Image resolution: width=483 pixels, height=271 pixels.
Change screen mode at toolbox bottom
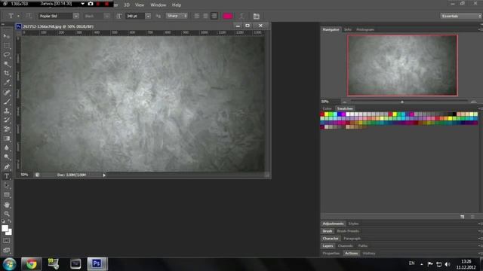[x=7, y=250]
